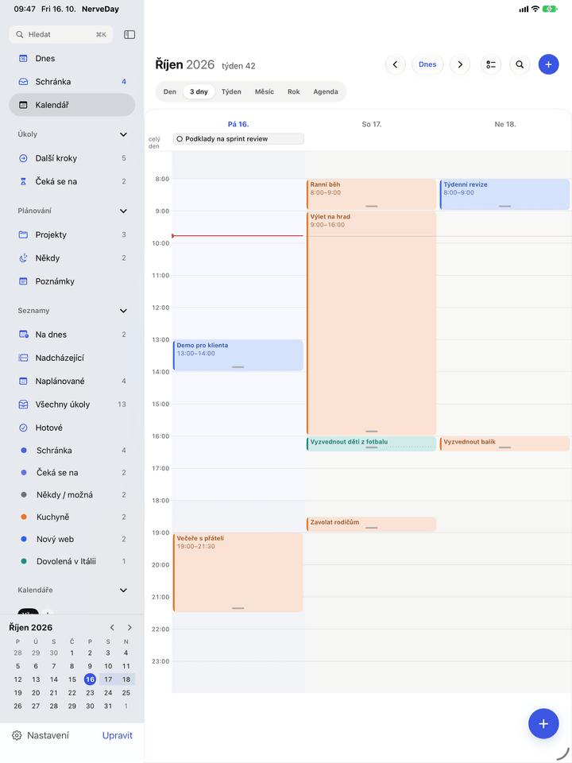Go to next period in header
572x763 pixels.
[x=460, y=64]
